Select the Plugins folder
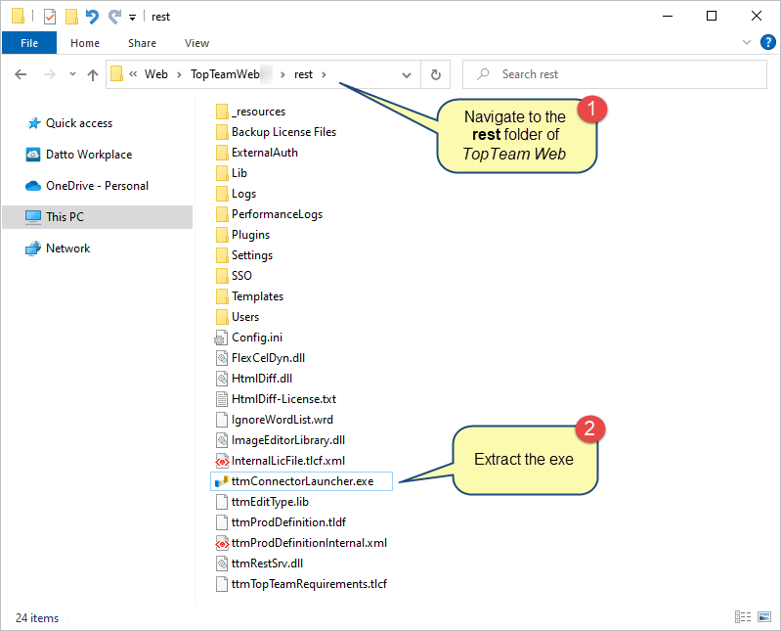 point(243,235)
